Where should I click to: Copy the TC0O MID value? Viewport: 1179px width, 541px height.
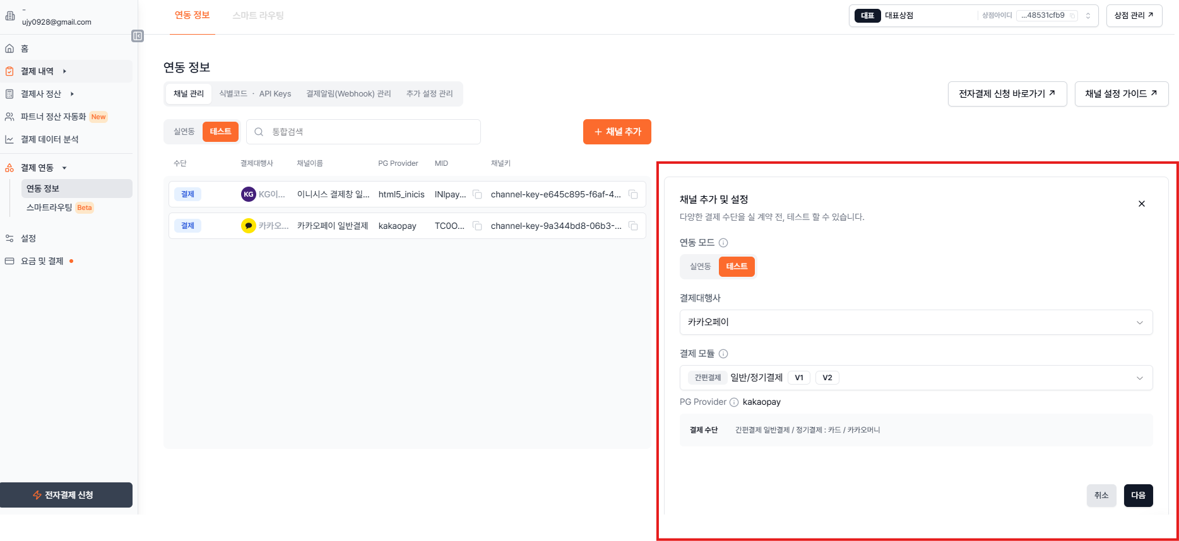click(477, 226)
